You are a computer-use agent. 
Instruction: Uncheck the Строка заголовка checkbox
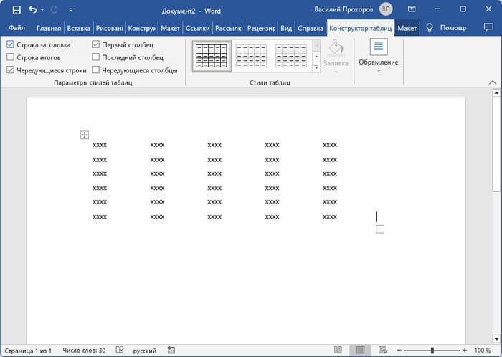click(x=10, y=44)
